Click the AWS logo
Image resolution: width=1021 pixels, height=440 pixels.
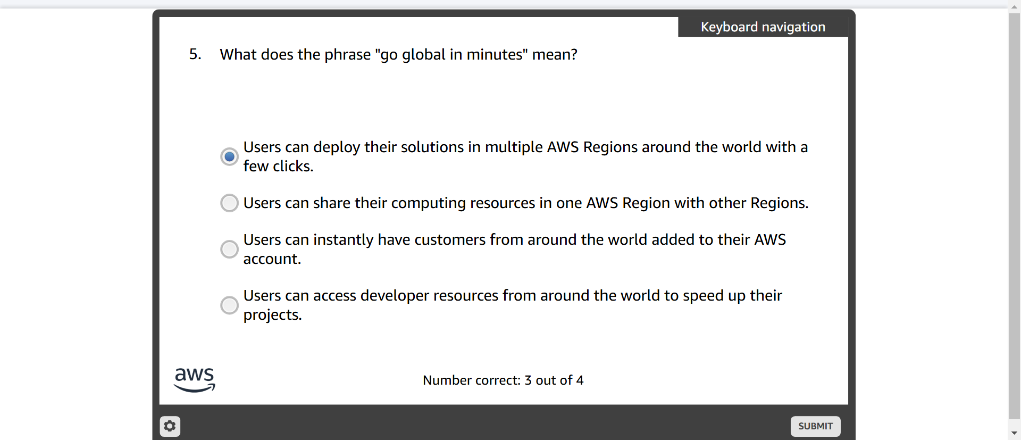pyautogui.click(x=195, y=380)
